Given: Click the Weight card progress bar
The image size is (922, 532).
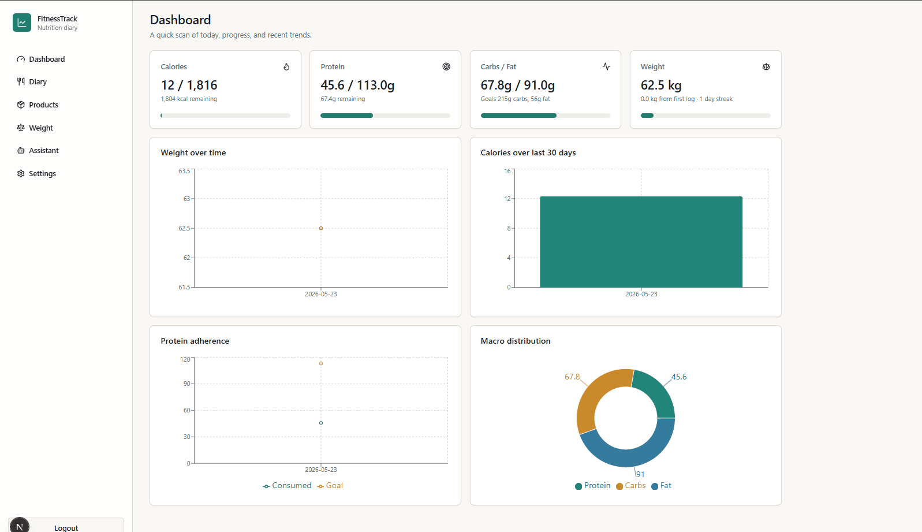Looking at the screenshot, I should tap(705, 116).
